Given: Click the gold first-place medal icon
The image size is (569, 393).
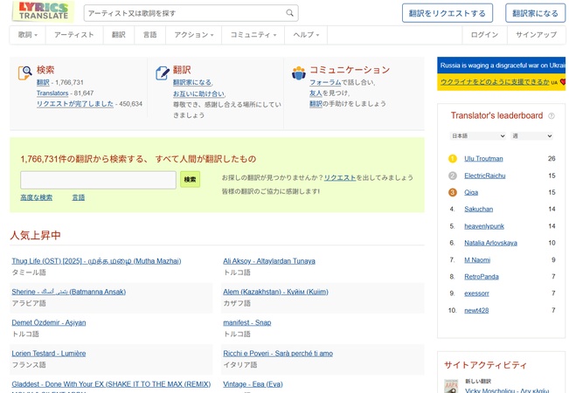Looking at the screenshot, I should click(453, 158).
